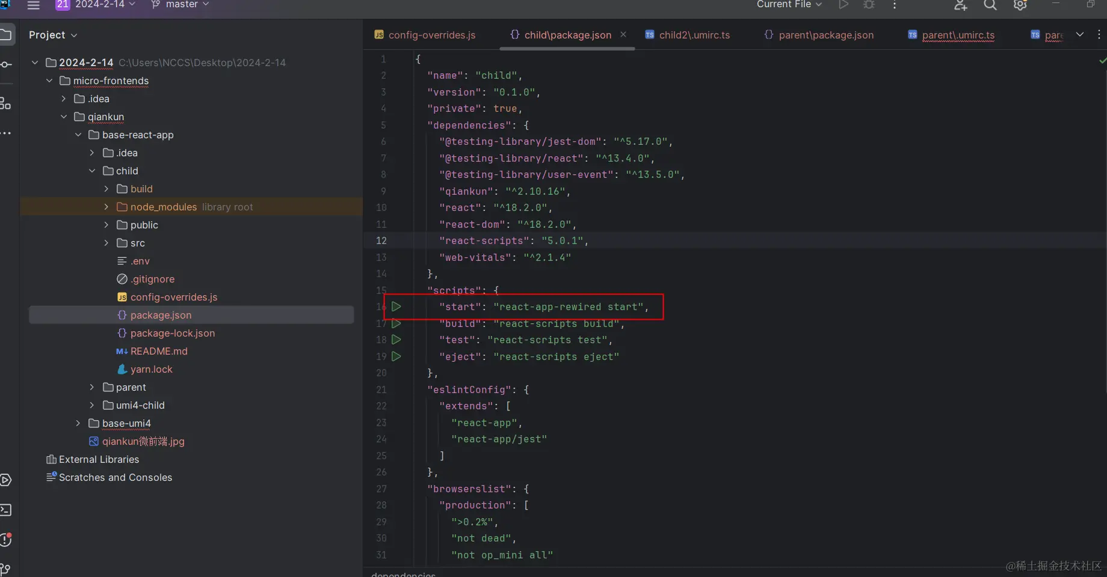This screenshot has width=1107, height=577.
Task: Run the eject script gutter icon
Action: coord(396,356)
